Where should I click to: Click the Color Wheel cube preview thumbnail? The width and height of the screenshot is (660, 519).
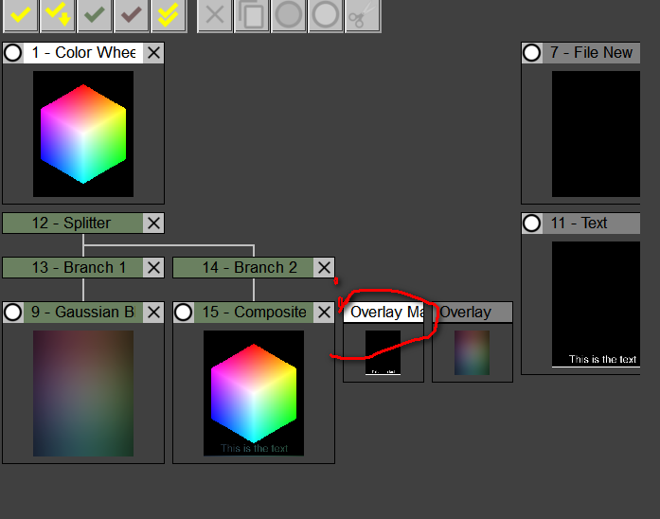[83, 134]
